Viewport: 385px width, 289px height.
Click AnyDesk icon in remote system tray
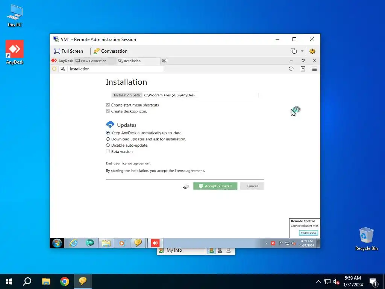[273, 243]
